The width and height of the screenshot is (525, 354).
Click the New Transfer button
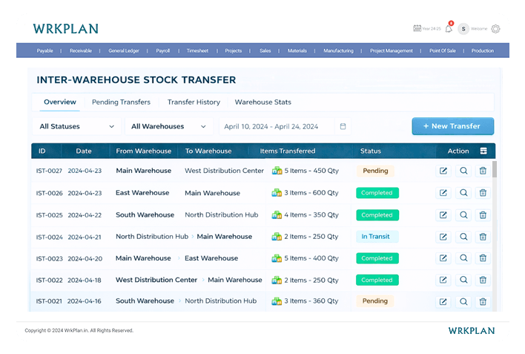pos(452,126)
